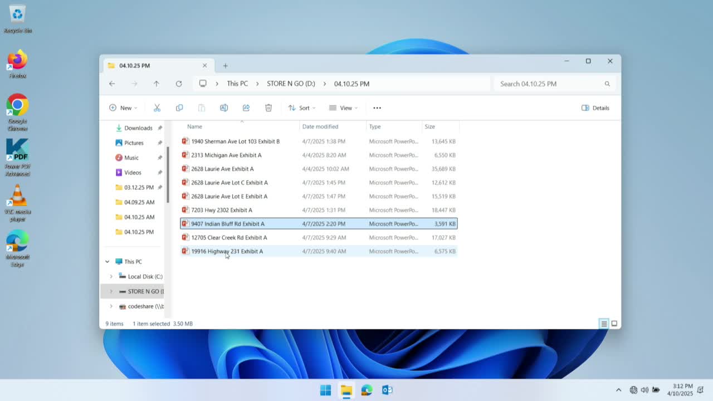Screen dimensions: 713x401
Task: Click the Share icon in toolbar
Action: pyautogui.click(x=246, y=108)
